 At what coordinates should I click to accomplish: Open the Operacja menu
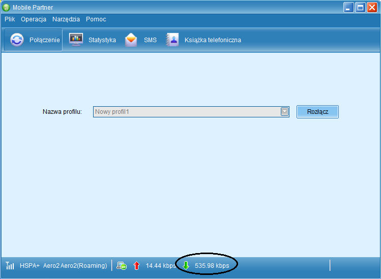coord(34,19)
